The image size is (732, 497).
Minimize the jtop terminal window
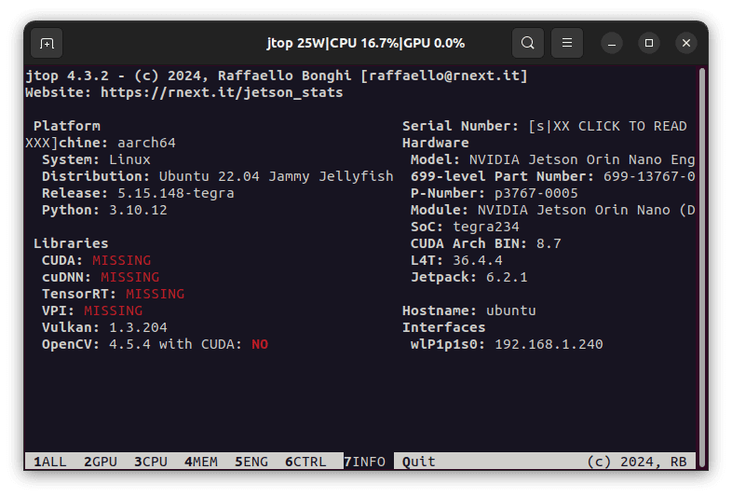pos(612,43)
